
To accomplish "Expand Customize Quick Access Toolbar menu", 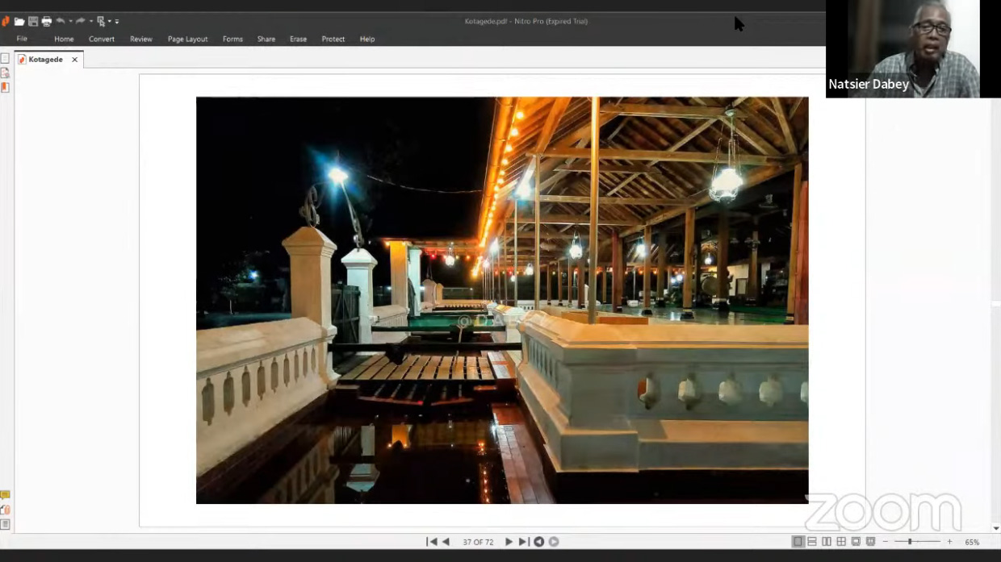I will (117, 22).
